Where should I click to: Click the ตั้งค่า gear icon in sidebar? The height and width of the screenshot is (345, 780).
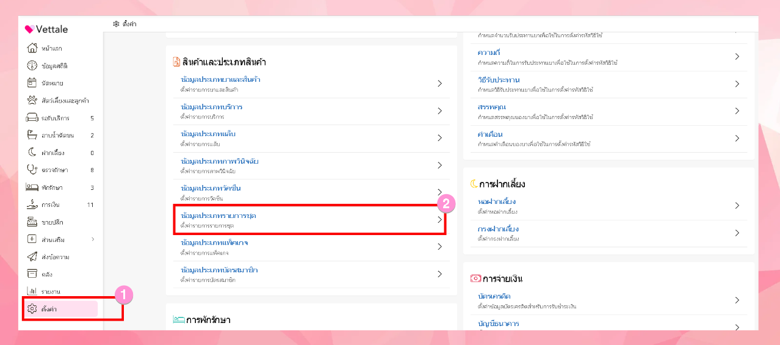(32, 309)
